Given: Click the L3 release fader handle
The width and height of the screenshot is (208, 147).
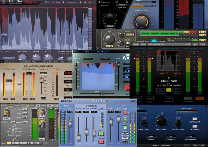Looking at the screenshot, I should pos(42,80).
